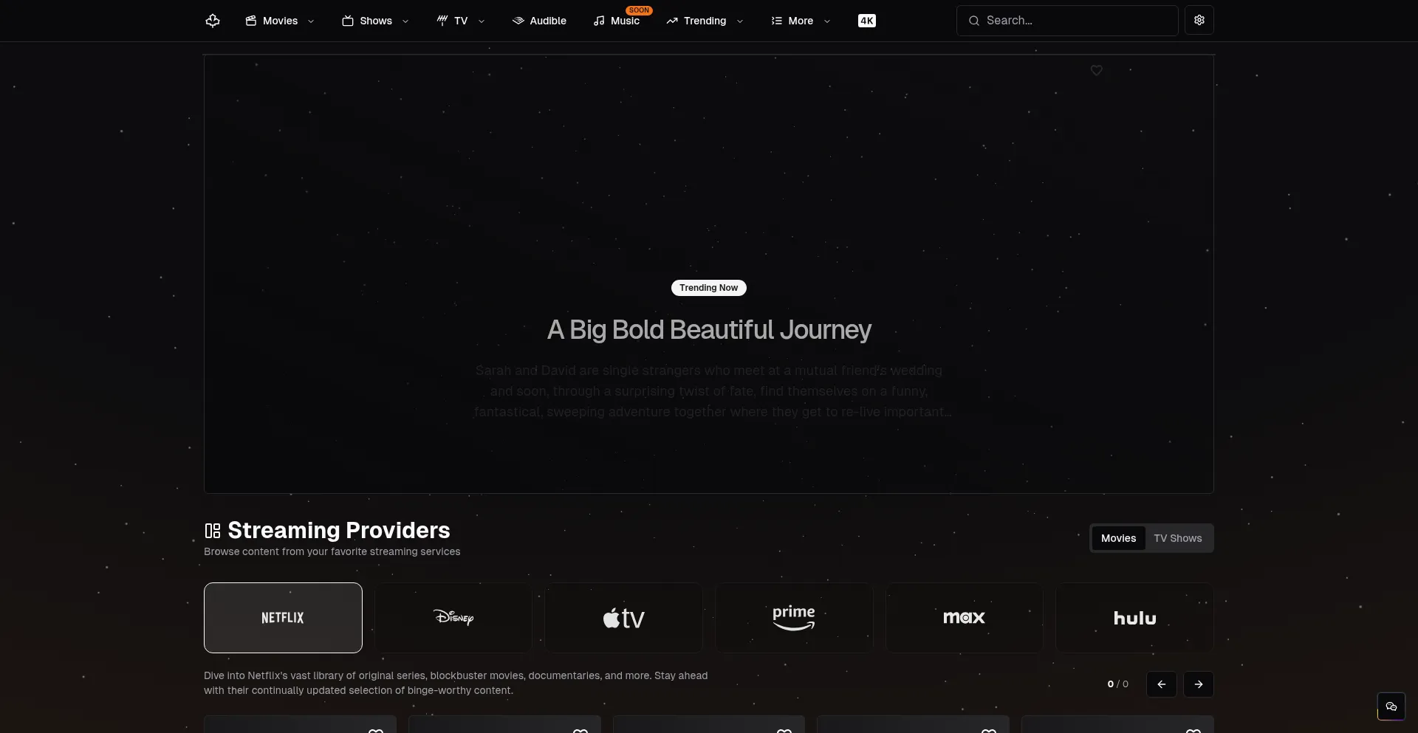Viewport: 1418px width, 733px height.
Task: Select the Hulu provider card
Action: 1134,618
